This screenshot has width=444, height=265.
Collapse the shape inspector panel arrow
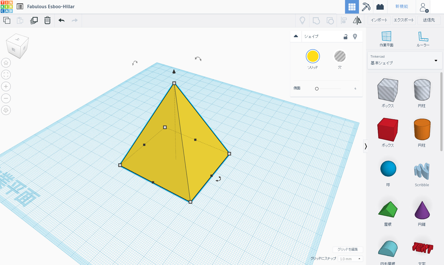pos(296,36)
